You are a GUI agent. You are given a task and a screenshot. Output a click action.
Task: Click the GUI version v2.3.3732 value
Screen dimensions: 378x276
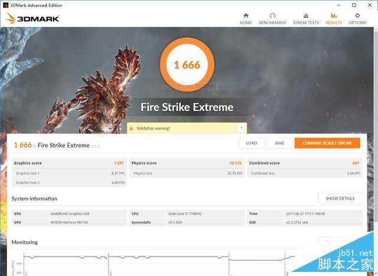296,222
